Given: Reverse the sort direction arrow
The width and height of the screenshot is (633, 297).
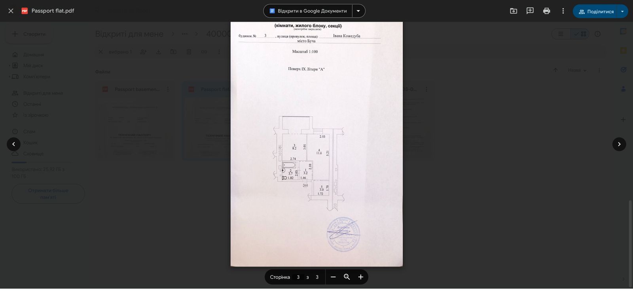Looking at the screenshot, I should coord(555,70).
